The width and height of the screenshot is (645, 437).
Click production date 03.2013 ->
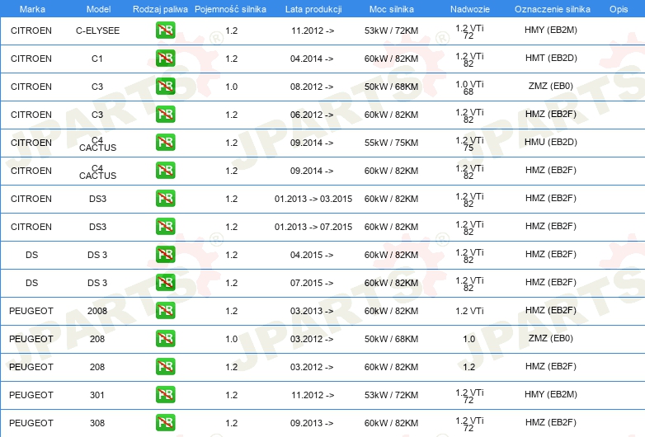pyautogui.click(x=312, y=311)
